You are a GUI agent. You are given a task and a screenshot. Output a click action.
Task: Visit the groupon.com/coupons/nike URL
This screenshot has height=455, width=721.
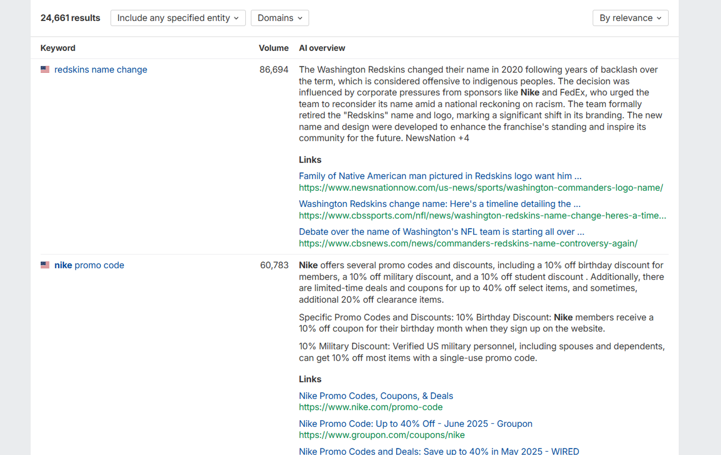click(382, 435)
